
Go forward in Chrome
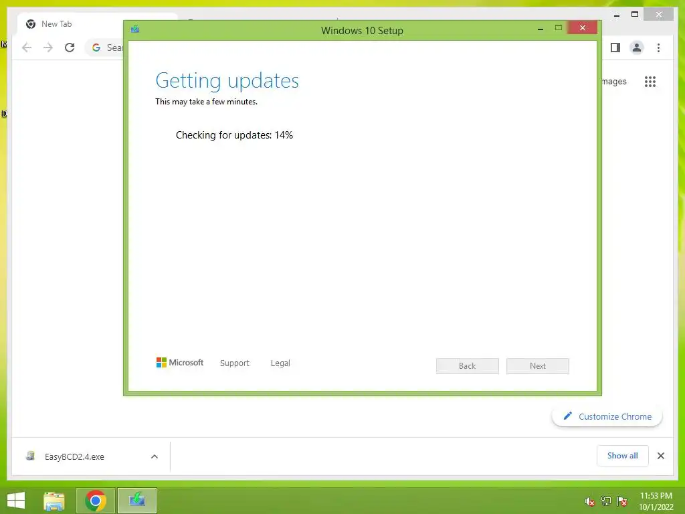point(48,48)
